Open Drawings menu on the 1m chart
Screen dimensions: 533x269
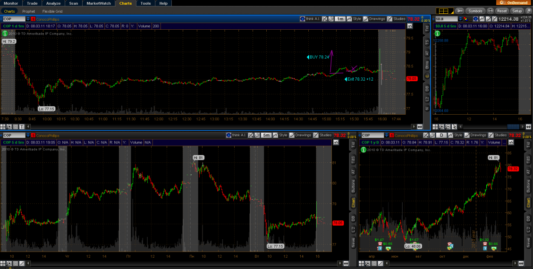coord(374,19)
